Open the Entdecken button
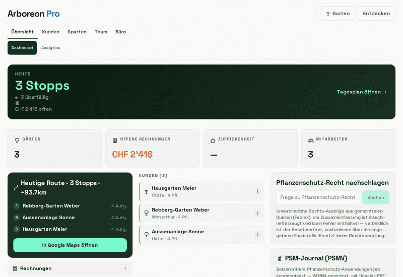 click(376, 14)
